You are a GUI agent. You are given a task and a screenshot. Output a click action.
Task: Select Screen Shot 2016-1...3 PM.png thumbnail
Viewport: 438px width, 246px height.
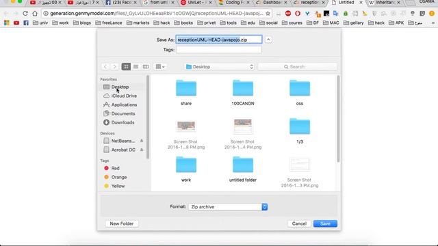300,165
